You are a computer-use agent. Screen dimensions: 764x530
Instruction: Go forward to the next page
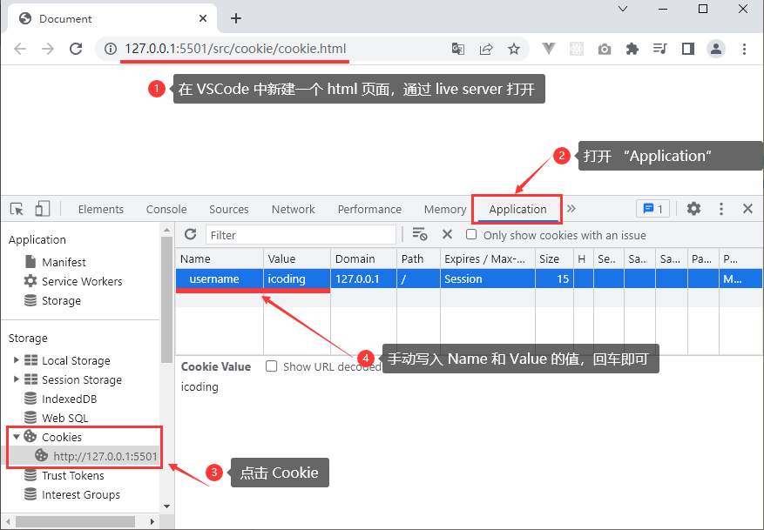48,49
